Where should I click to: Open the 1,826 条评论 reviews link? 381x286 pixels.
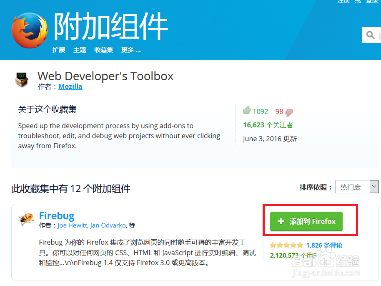[x=324, y=245]
